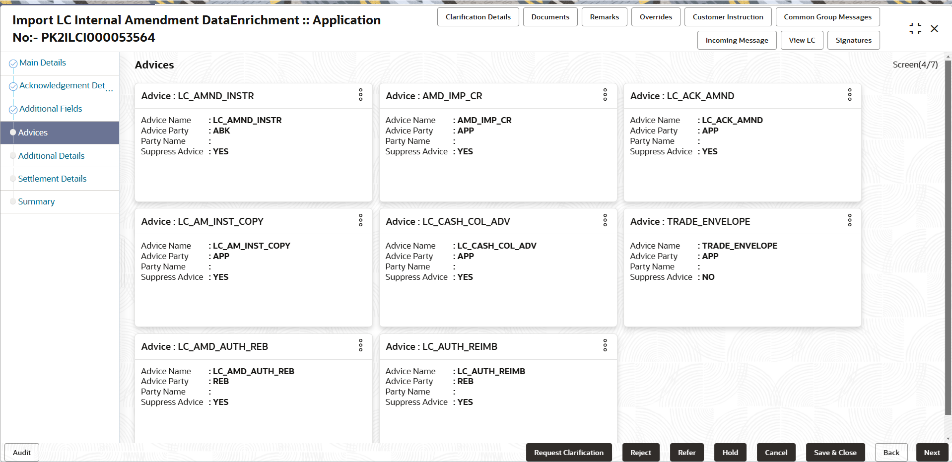Open kebab menu on LC_AMD_AUTH_REB advice card
This screenshot has width=952, height=462.
tap(360, 345)
